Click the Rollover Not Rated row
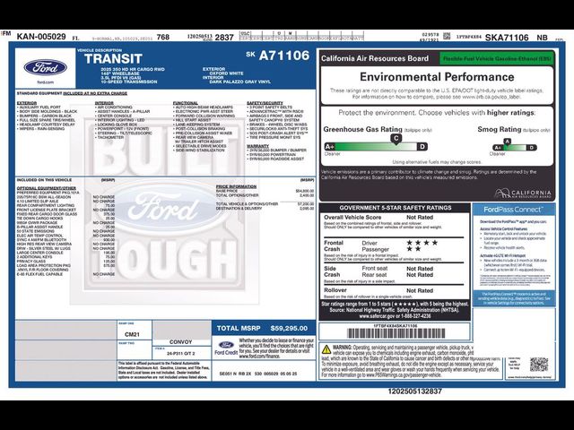The height and width of the screenshot is (430, 574). click(378, 290)
